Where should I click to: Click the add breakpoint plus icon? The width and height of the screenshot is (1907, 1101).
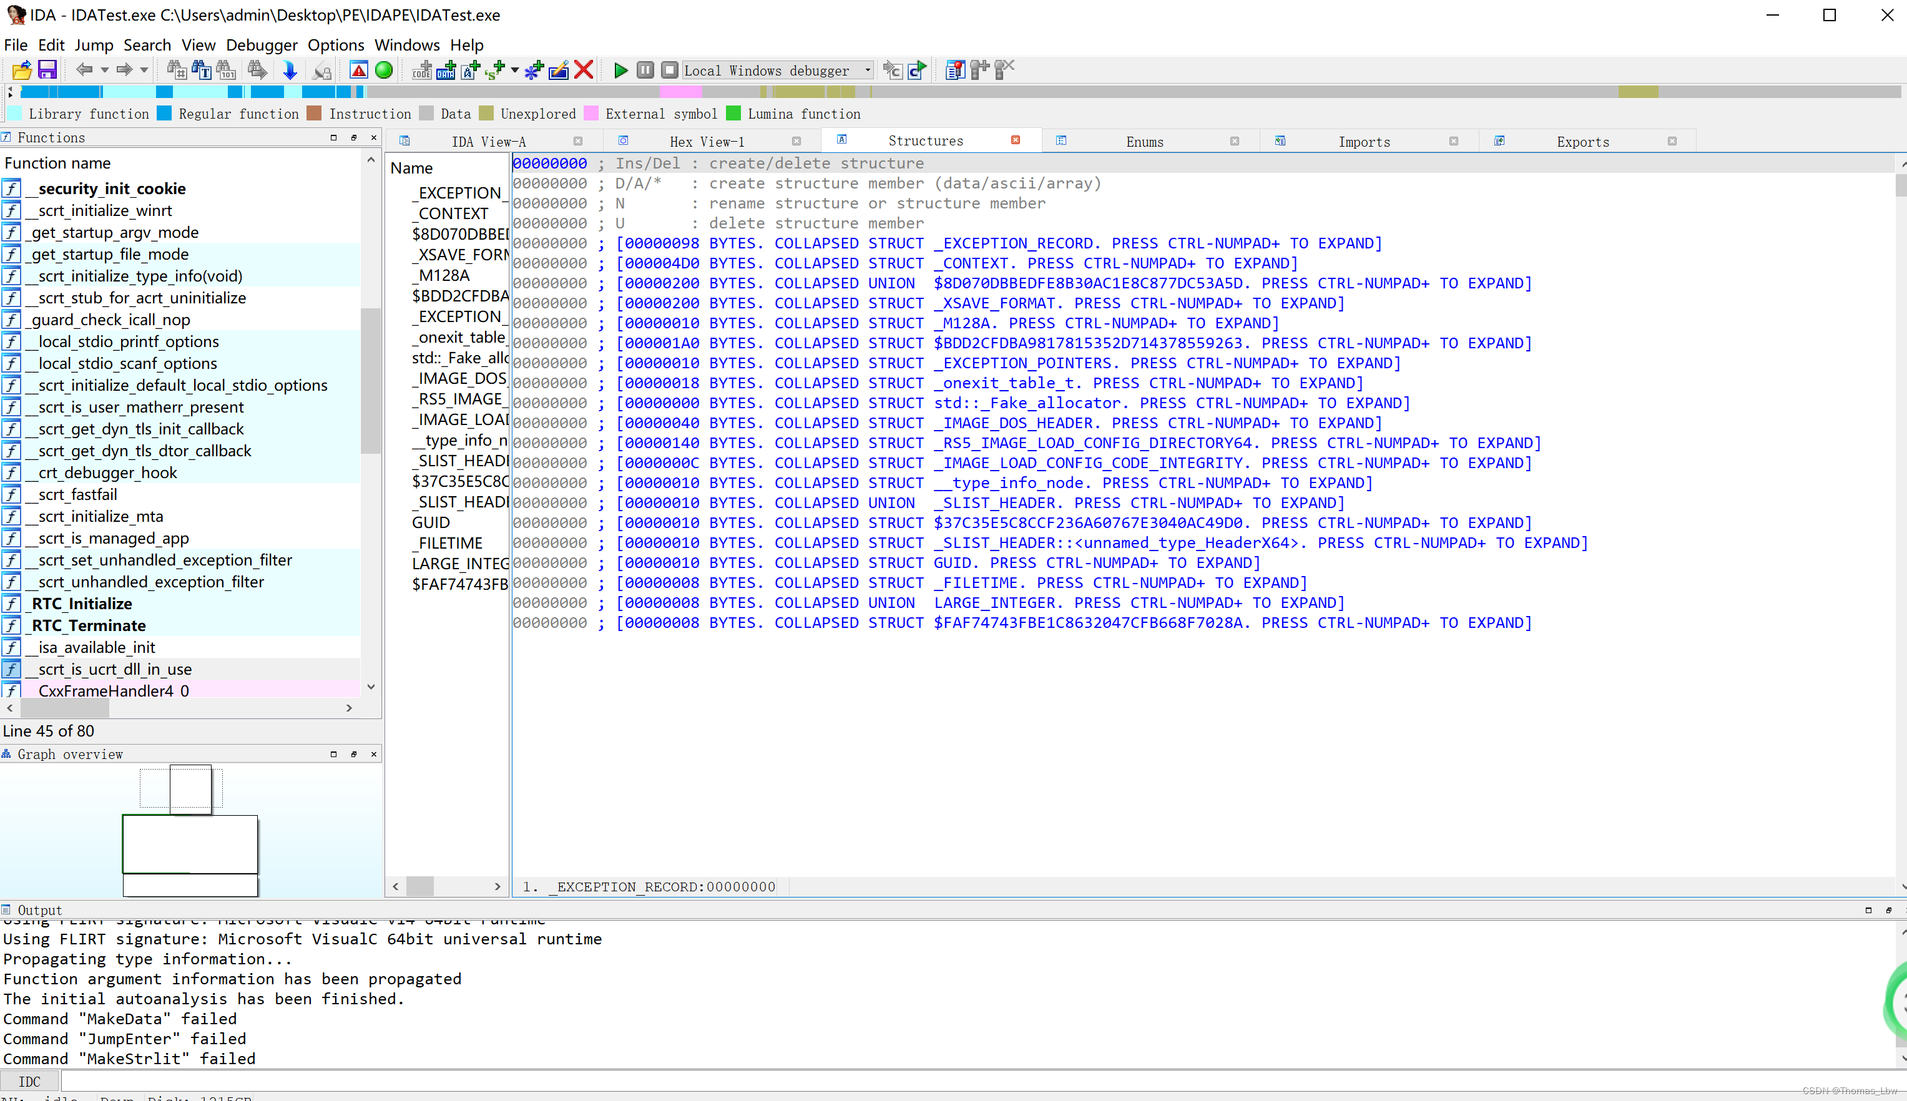pyautogui.click(x=980, y=71)
